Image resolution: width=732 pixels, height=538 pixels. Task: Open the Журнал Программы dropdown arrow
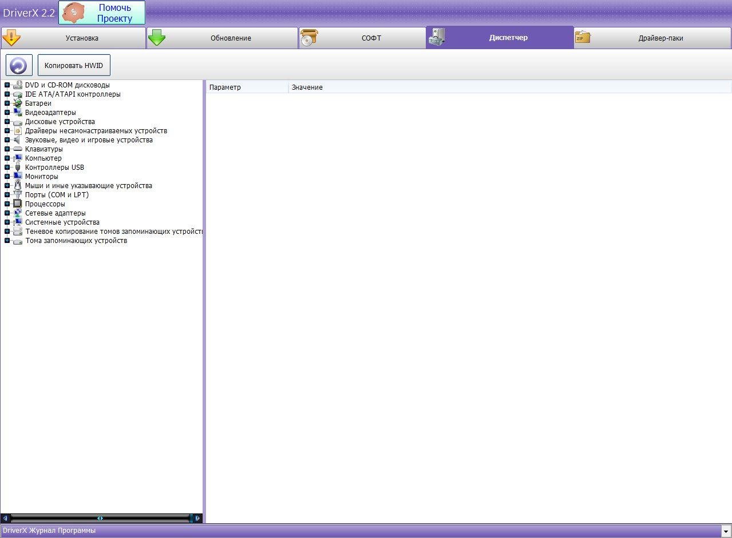click(x=726, y=531)
